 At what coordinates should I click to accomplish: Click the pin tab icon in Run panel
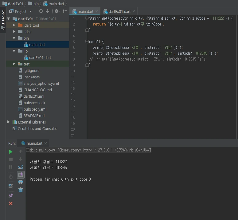pos(11,196)
